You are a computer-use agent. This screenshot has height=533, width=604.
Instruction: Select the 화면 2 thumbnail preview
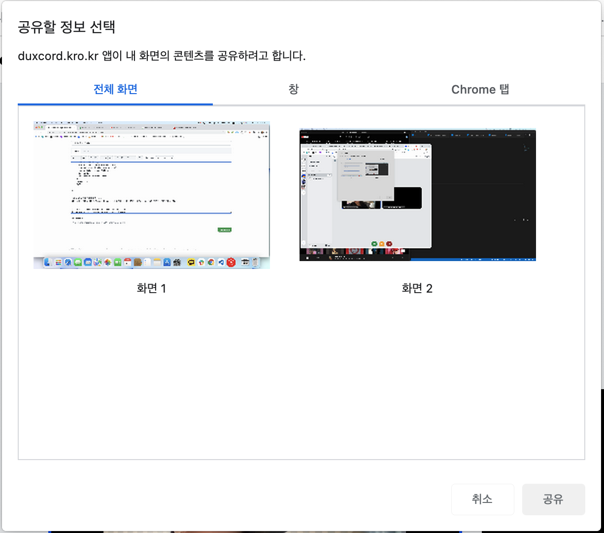(418, 195)
